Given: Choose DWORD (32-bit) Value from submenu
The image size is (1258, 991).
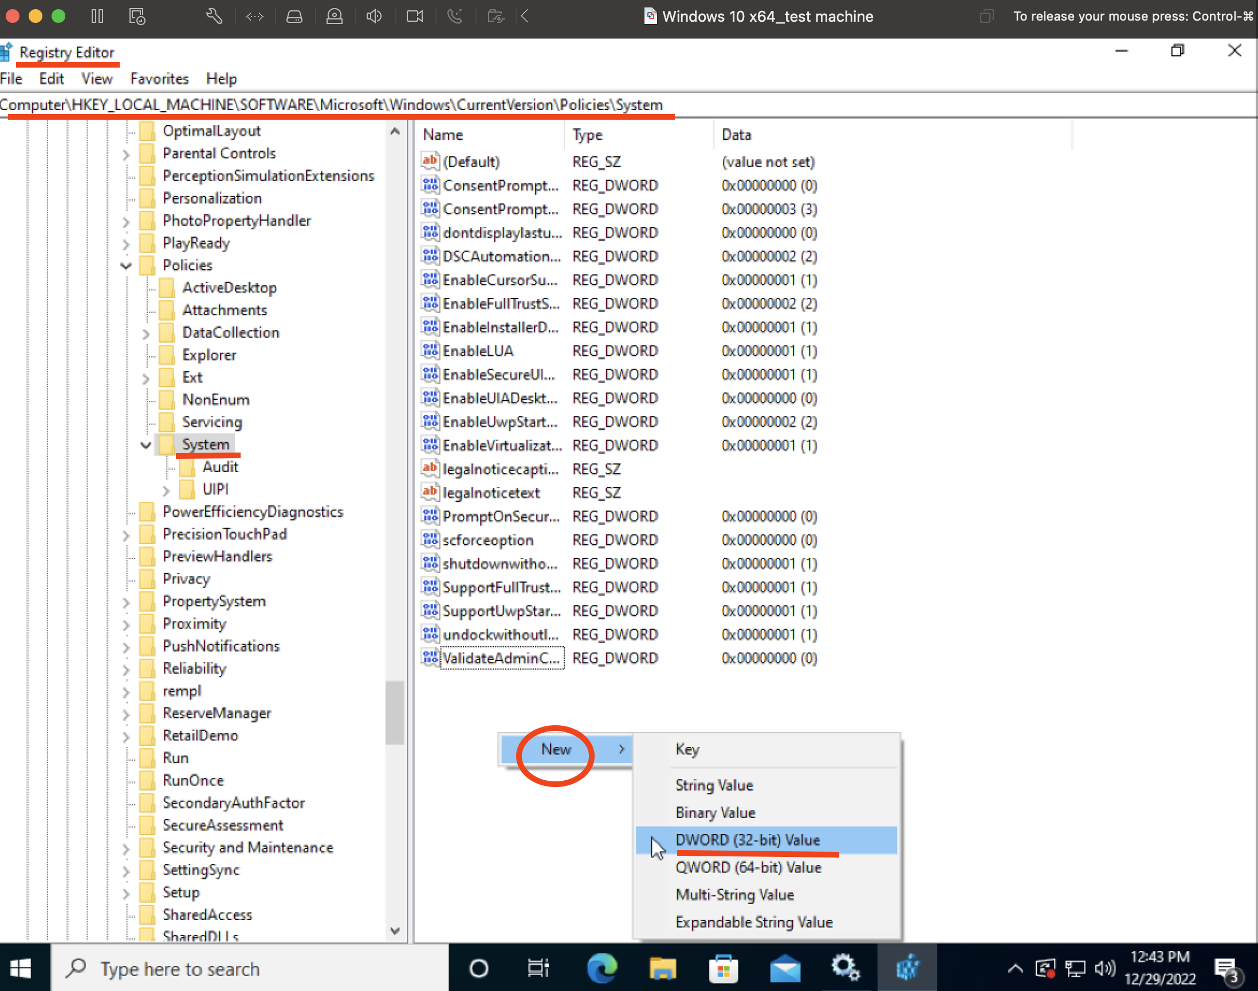Looking at the screenshot, I should click(x=748, y=840).
